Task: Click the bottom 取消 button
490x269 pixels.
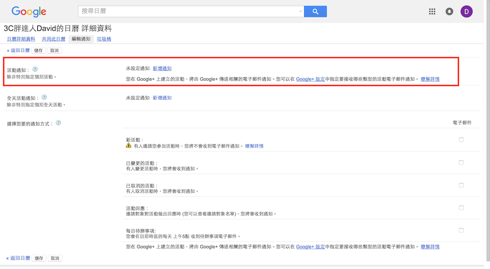Action: 54,258
